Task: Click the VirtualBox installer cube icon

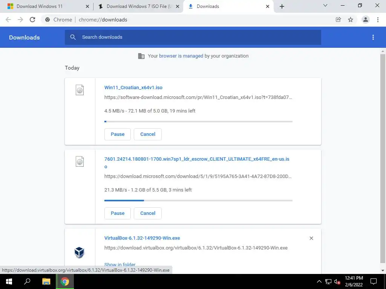Action: pos(79,252)
